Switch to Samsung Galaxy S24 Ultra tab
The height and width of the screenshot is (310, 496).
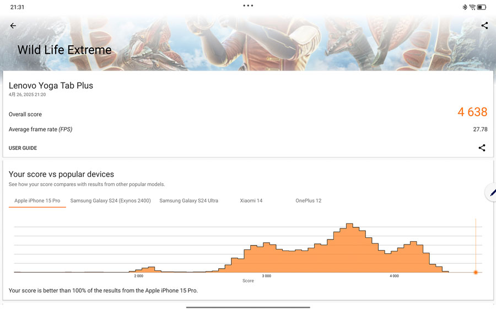point(189,200)
